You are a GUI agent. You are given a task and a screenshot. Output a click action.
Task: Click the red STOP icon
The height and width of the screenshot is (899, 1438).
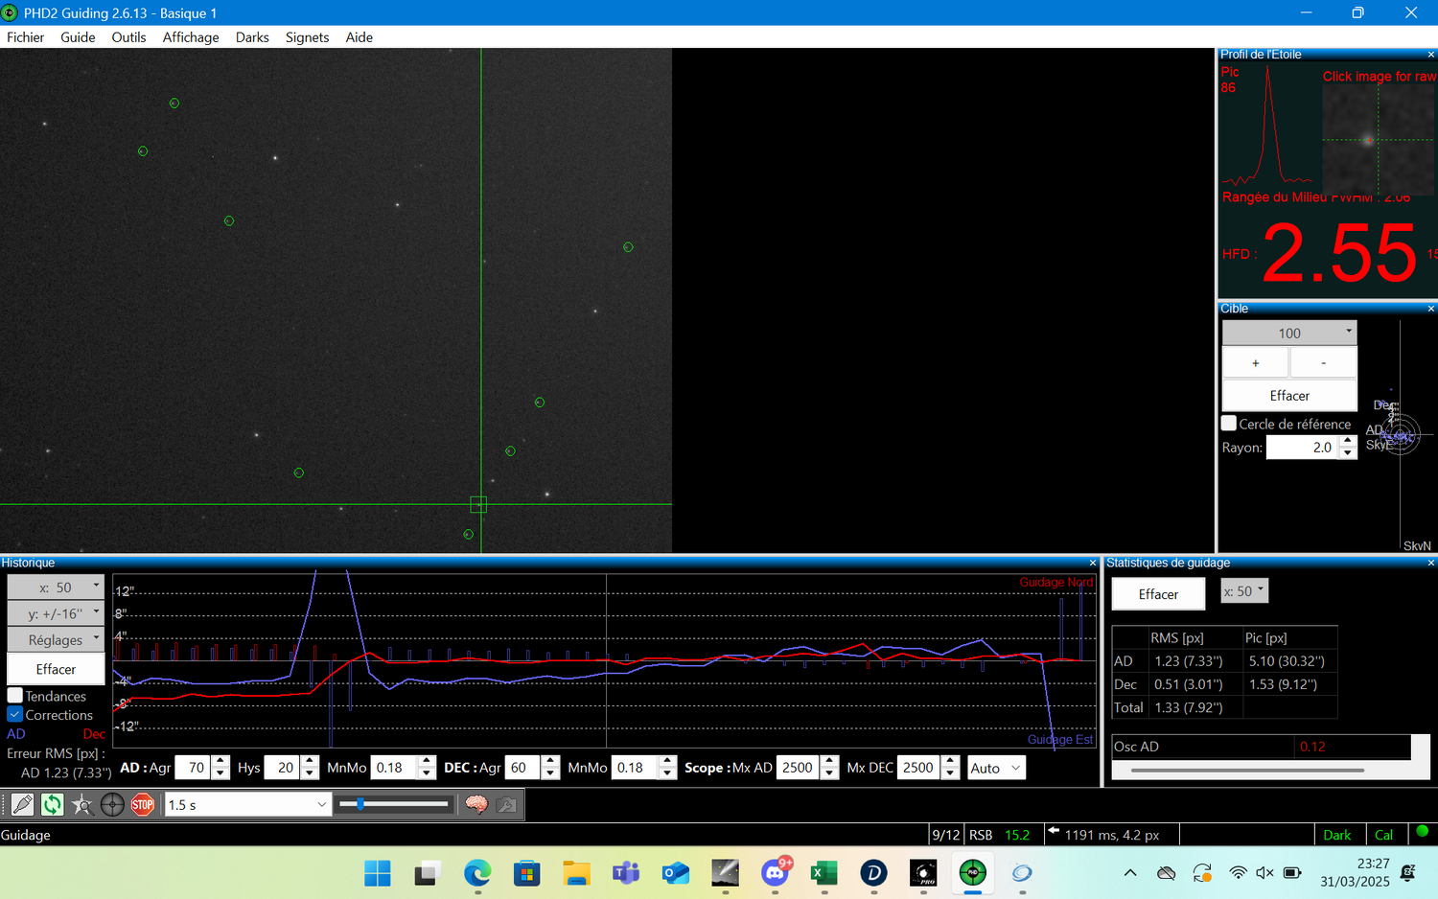(x=143, y=805)
